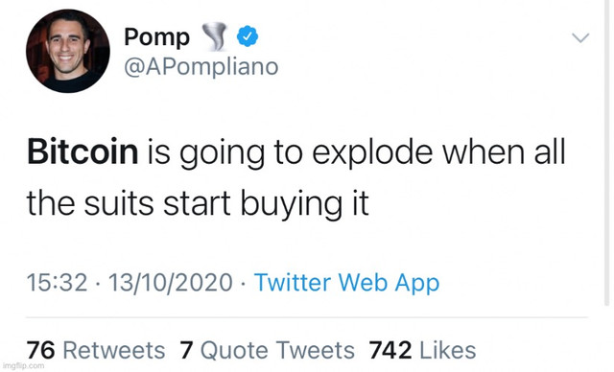Open Pomp's round profile photo
614x372 pixels.
pos(68,51)
